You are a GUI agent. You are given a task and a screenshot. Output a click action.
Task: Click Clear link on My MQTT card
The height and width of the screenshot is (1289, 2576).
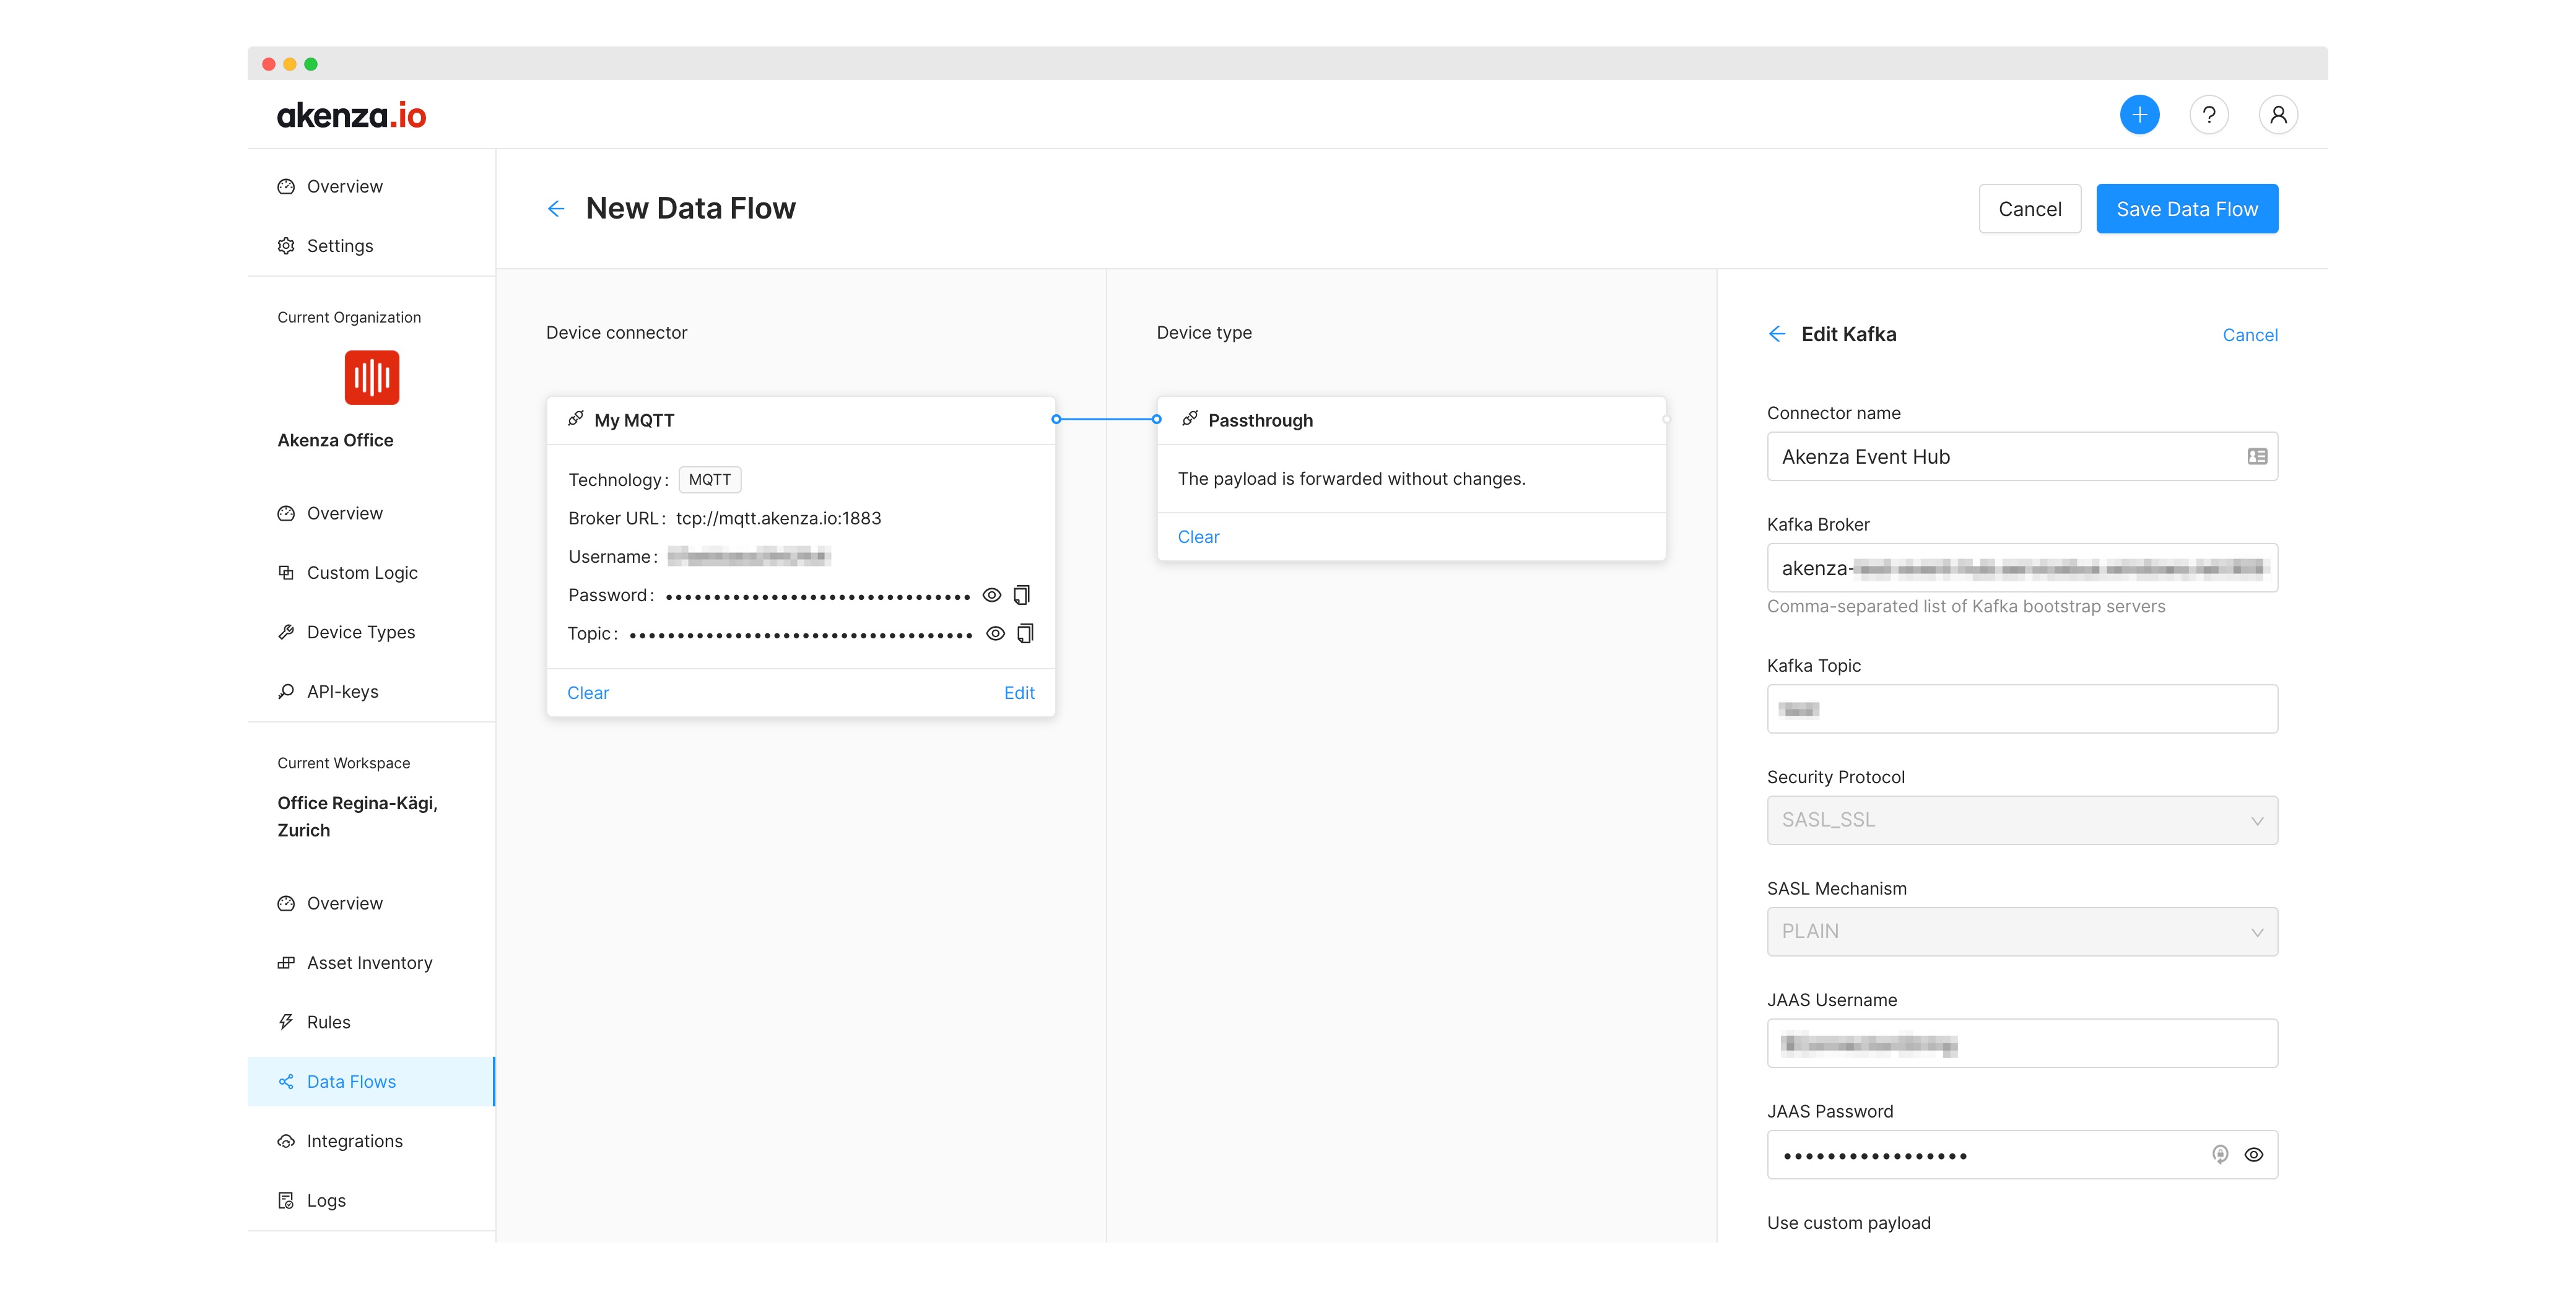(588, 692)
